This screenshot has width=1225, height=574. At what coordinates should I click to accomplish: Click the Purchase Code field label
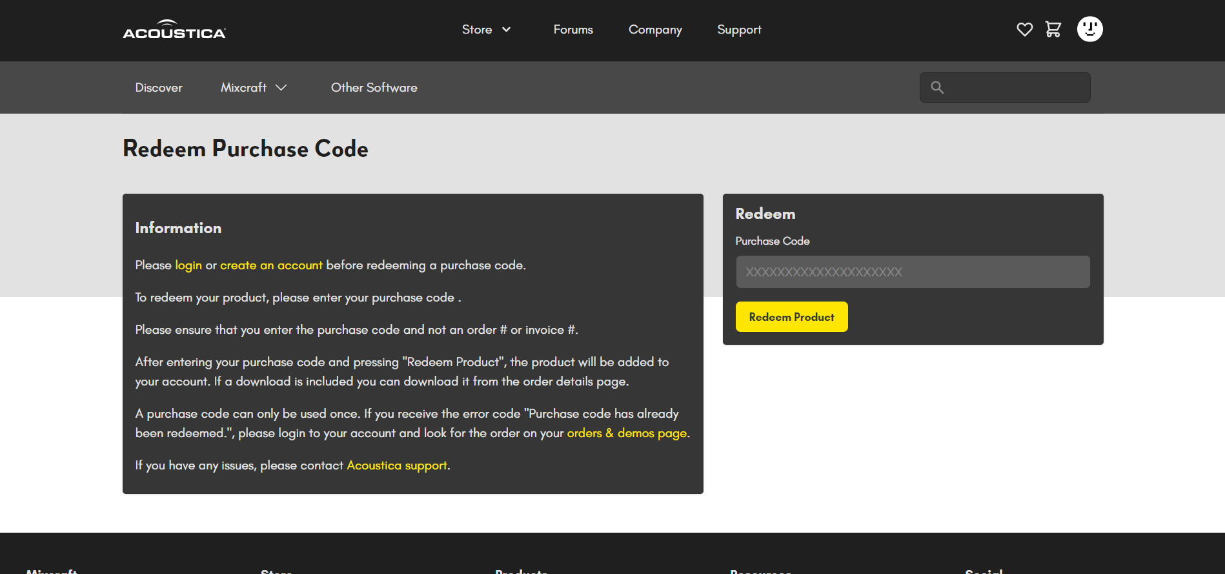click(773, 241)
